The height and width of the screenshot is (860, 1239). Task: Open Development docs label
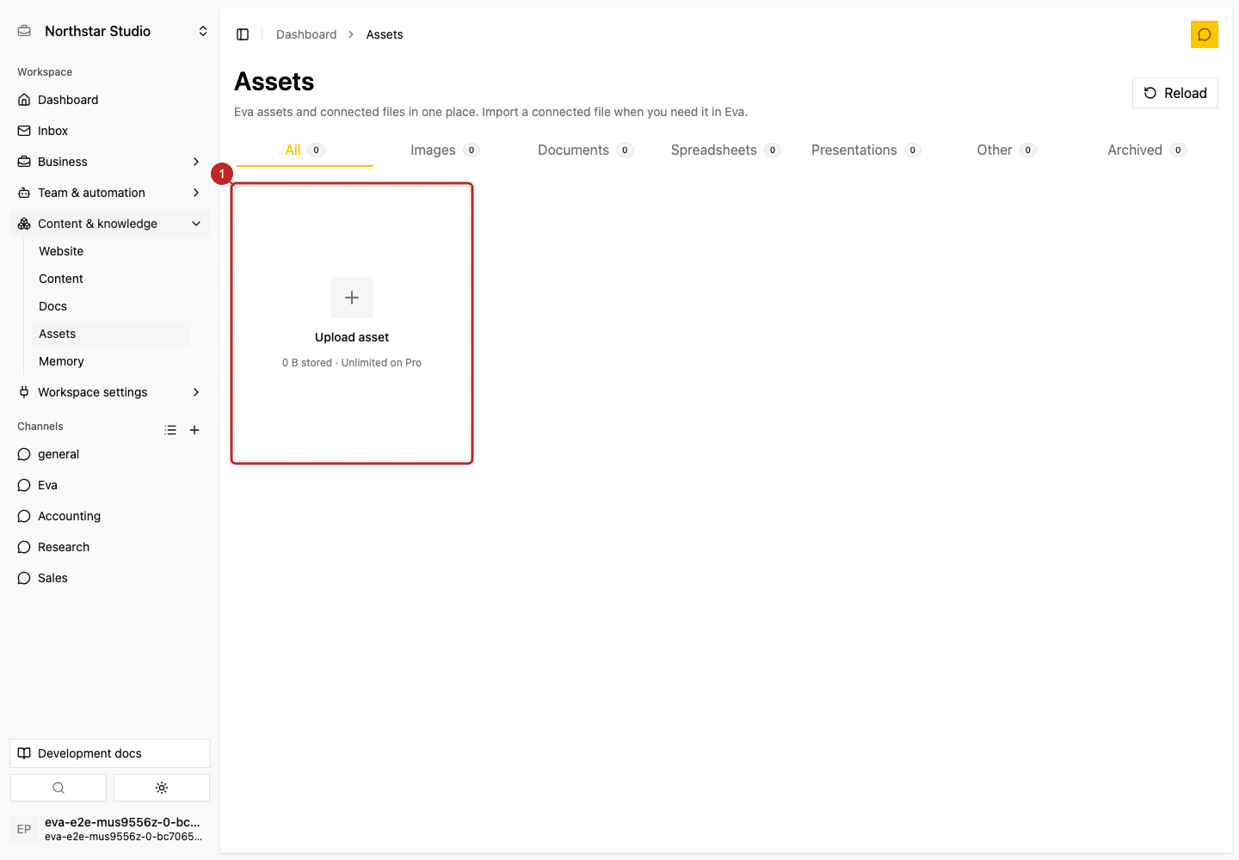point(89,753)
